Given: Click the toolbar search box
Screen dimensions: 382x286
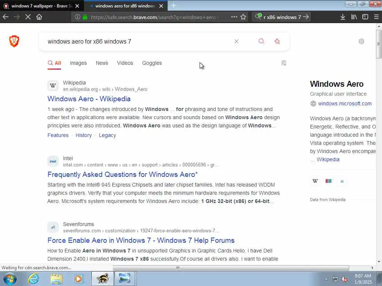Looking at the screenshot, I should 282,17.
